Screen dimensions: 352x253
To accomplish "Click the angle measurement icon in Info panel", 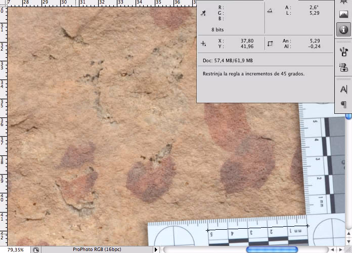I will (269, 10).
